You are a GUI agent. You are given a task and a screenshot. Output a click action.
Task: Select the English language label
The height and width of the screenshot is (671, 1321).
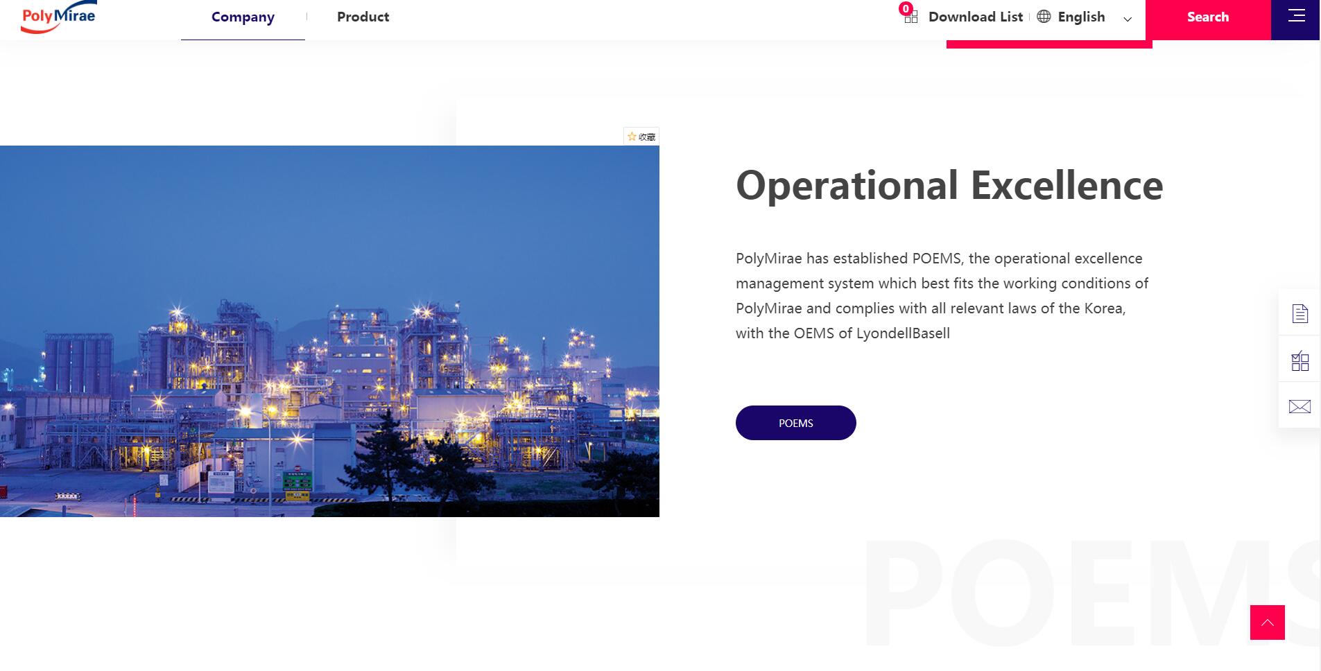[x=1081, y=17]
